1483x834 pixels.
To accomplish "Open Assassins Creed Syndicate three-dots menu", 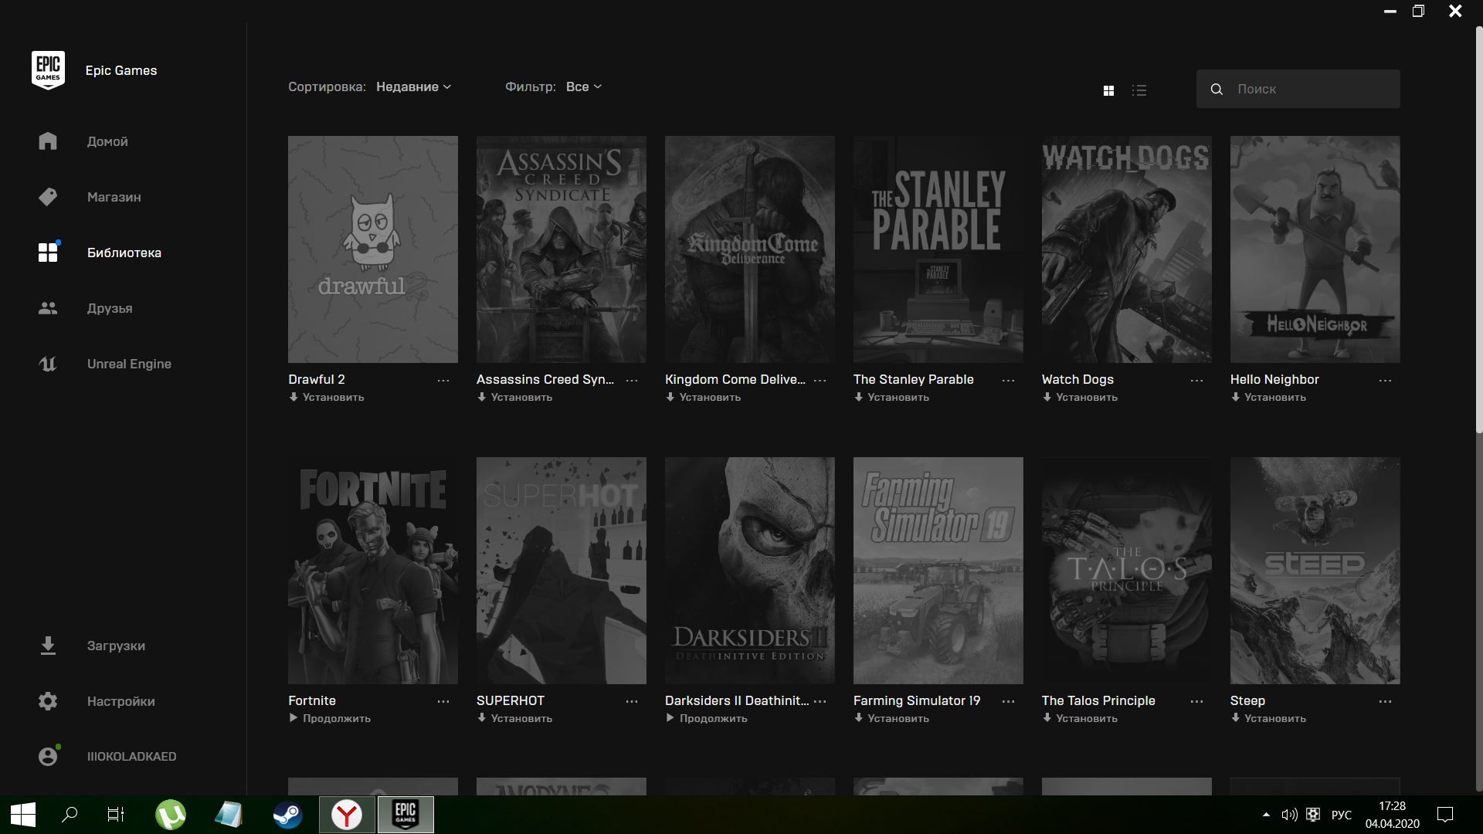I will coord(632,381).
